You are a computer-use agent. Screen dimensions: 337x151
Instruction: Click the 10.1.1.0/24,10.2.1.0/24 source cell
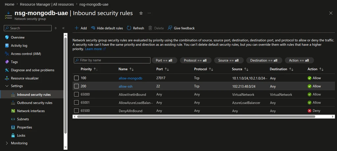point(250,78)
